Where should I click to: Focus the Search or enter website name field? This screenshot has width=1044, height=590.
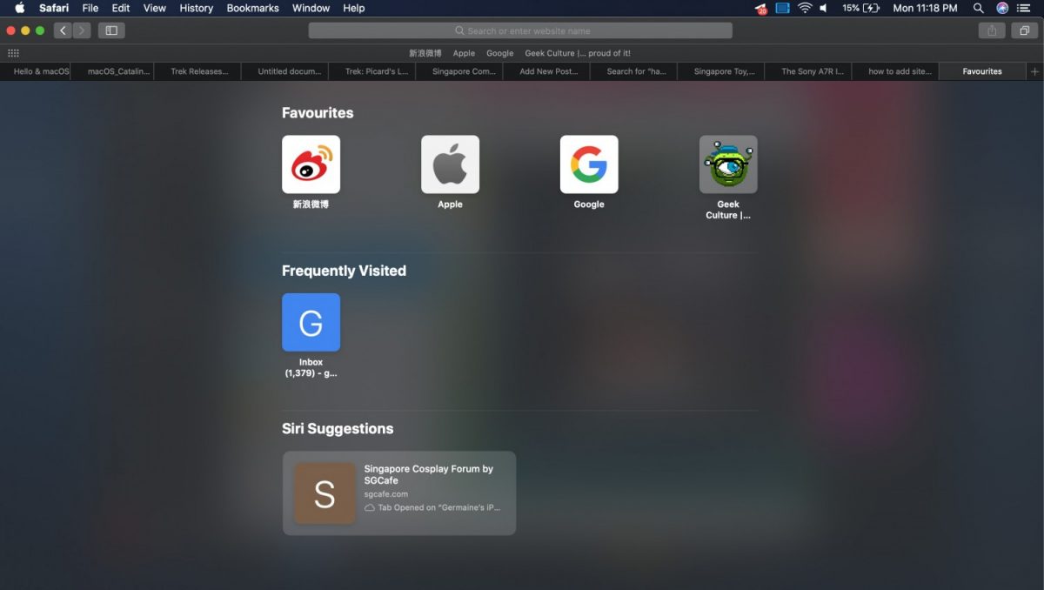pos(520,30)
